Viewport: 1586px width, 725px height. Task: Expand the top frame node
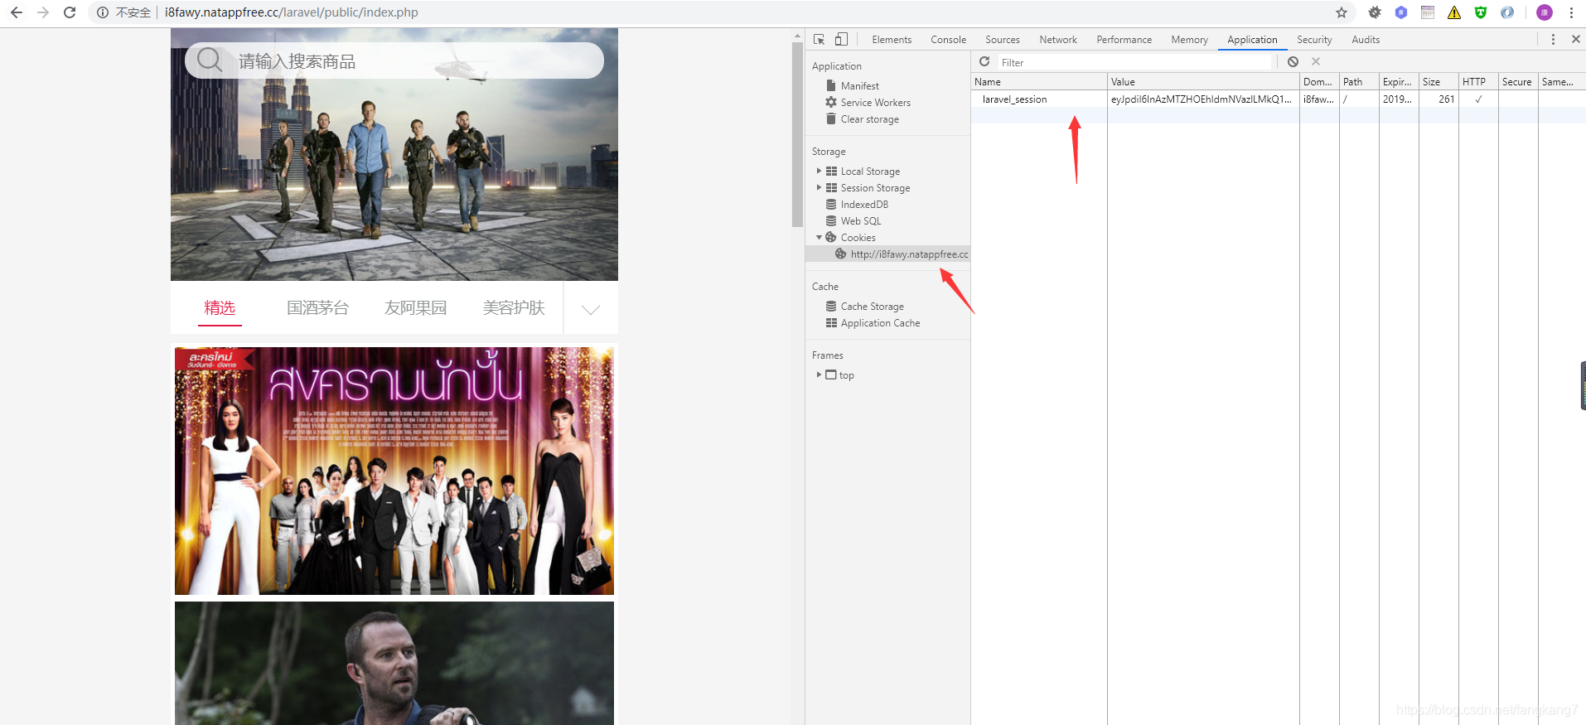(x=819, y=375)
